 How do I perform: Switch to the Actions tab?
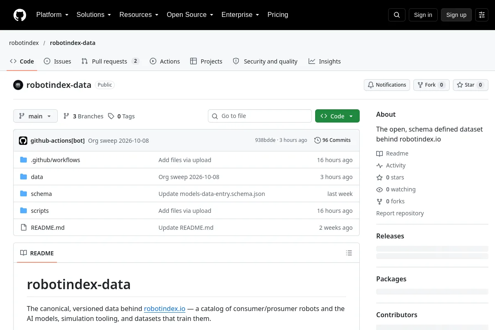pos(165,61)
